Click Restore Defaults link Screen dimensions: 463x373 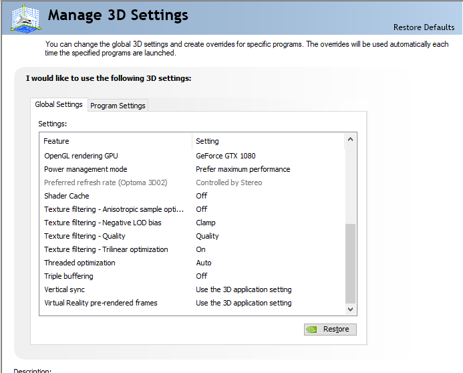tap(424, 27)
